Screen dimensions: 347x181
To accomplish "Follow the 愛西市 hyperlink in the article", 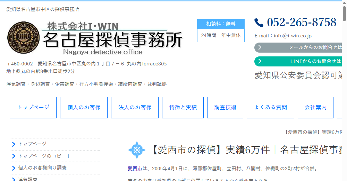I will point(135,169).
